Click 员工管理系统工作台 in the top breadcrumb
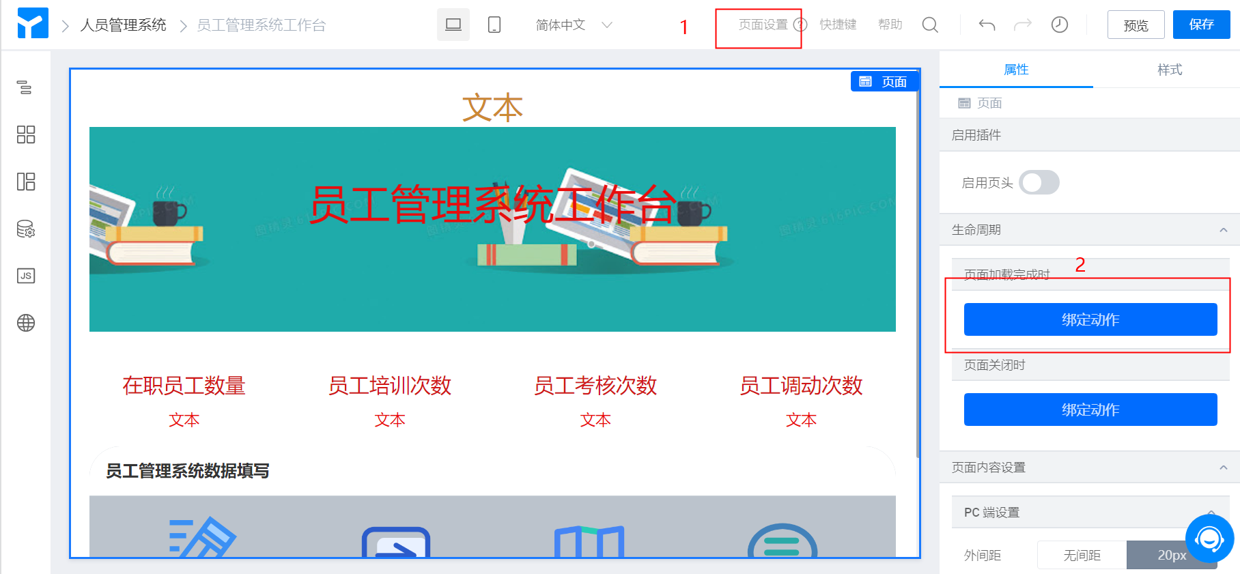The image size is (1240, 574). (x=262, y=25)
